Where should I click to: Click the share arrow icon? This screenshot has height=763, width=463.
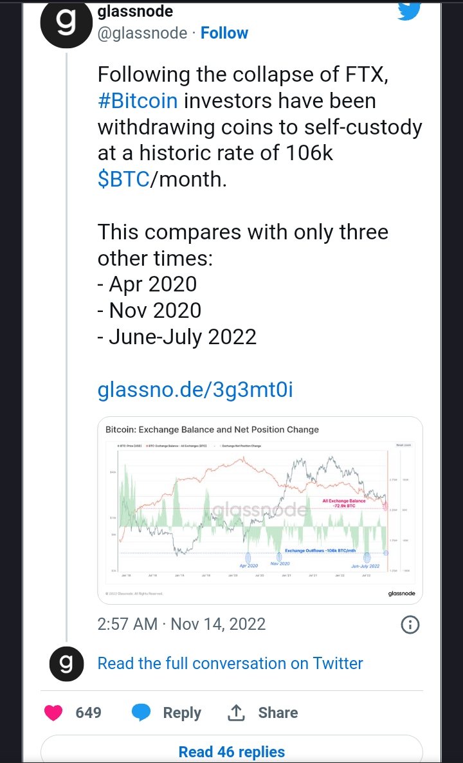[x=236, y=713]
